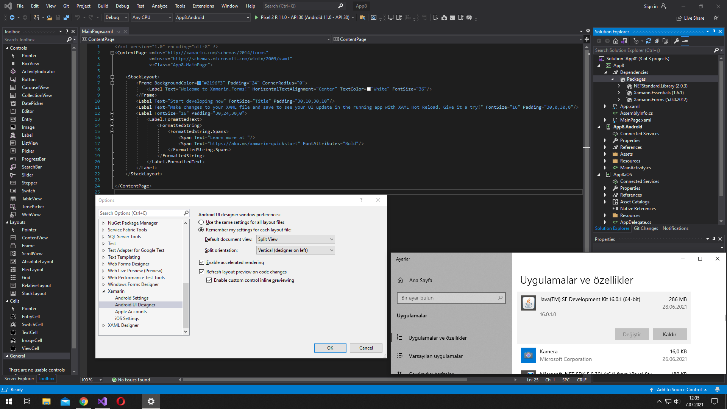This screenshot has width=727, height=409.
Task: Click the feedback icon next to Live Share
Action: tap(716, 18)
